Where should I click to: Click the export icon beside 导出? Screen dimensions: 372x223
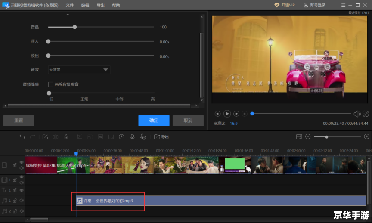157,136
